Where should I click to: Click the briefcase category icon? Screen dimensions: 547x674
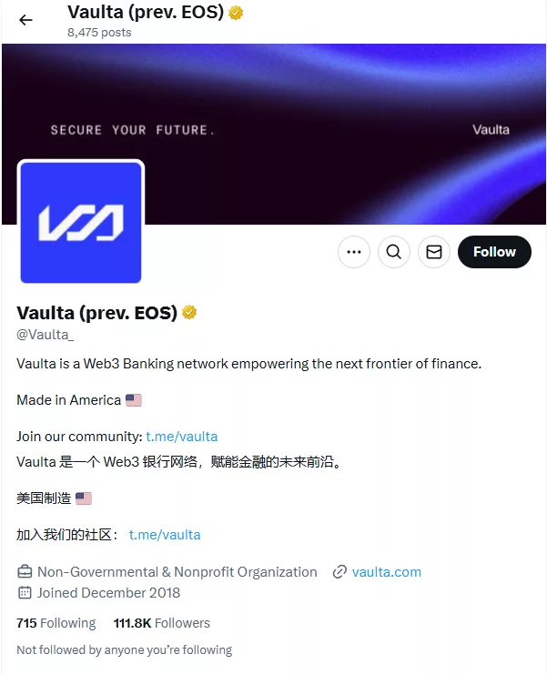[x=25, y=572]
